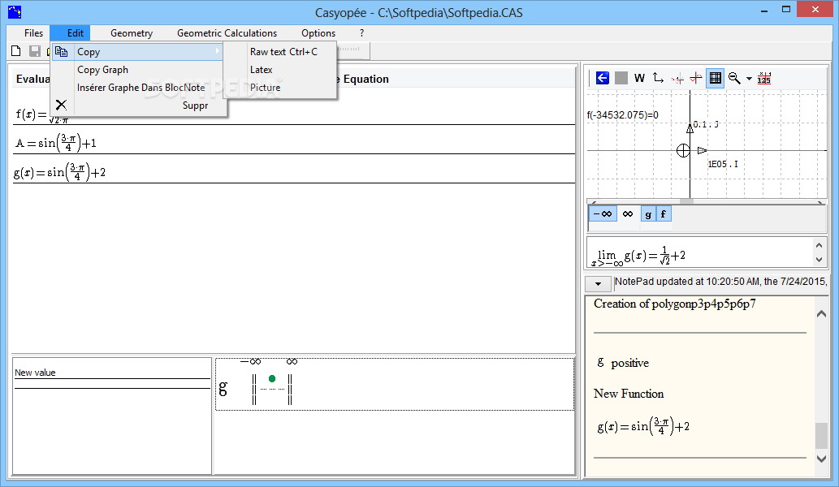Click the Equation column header
The image size is (839, 487).
365,79
